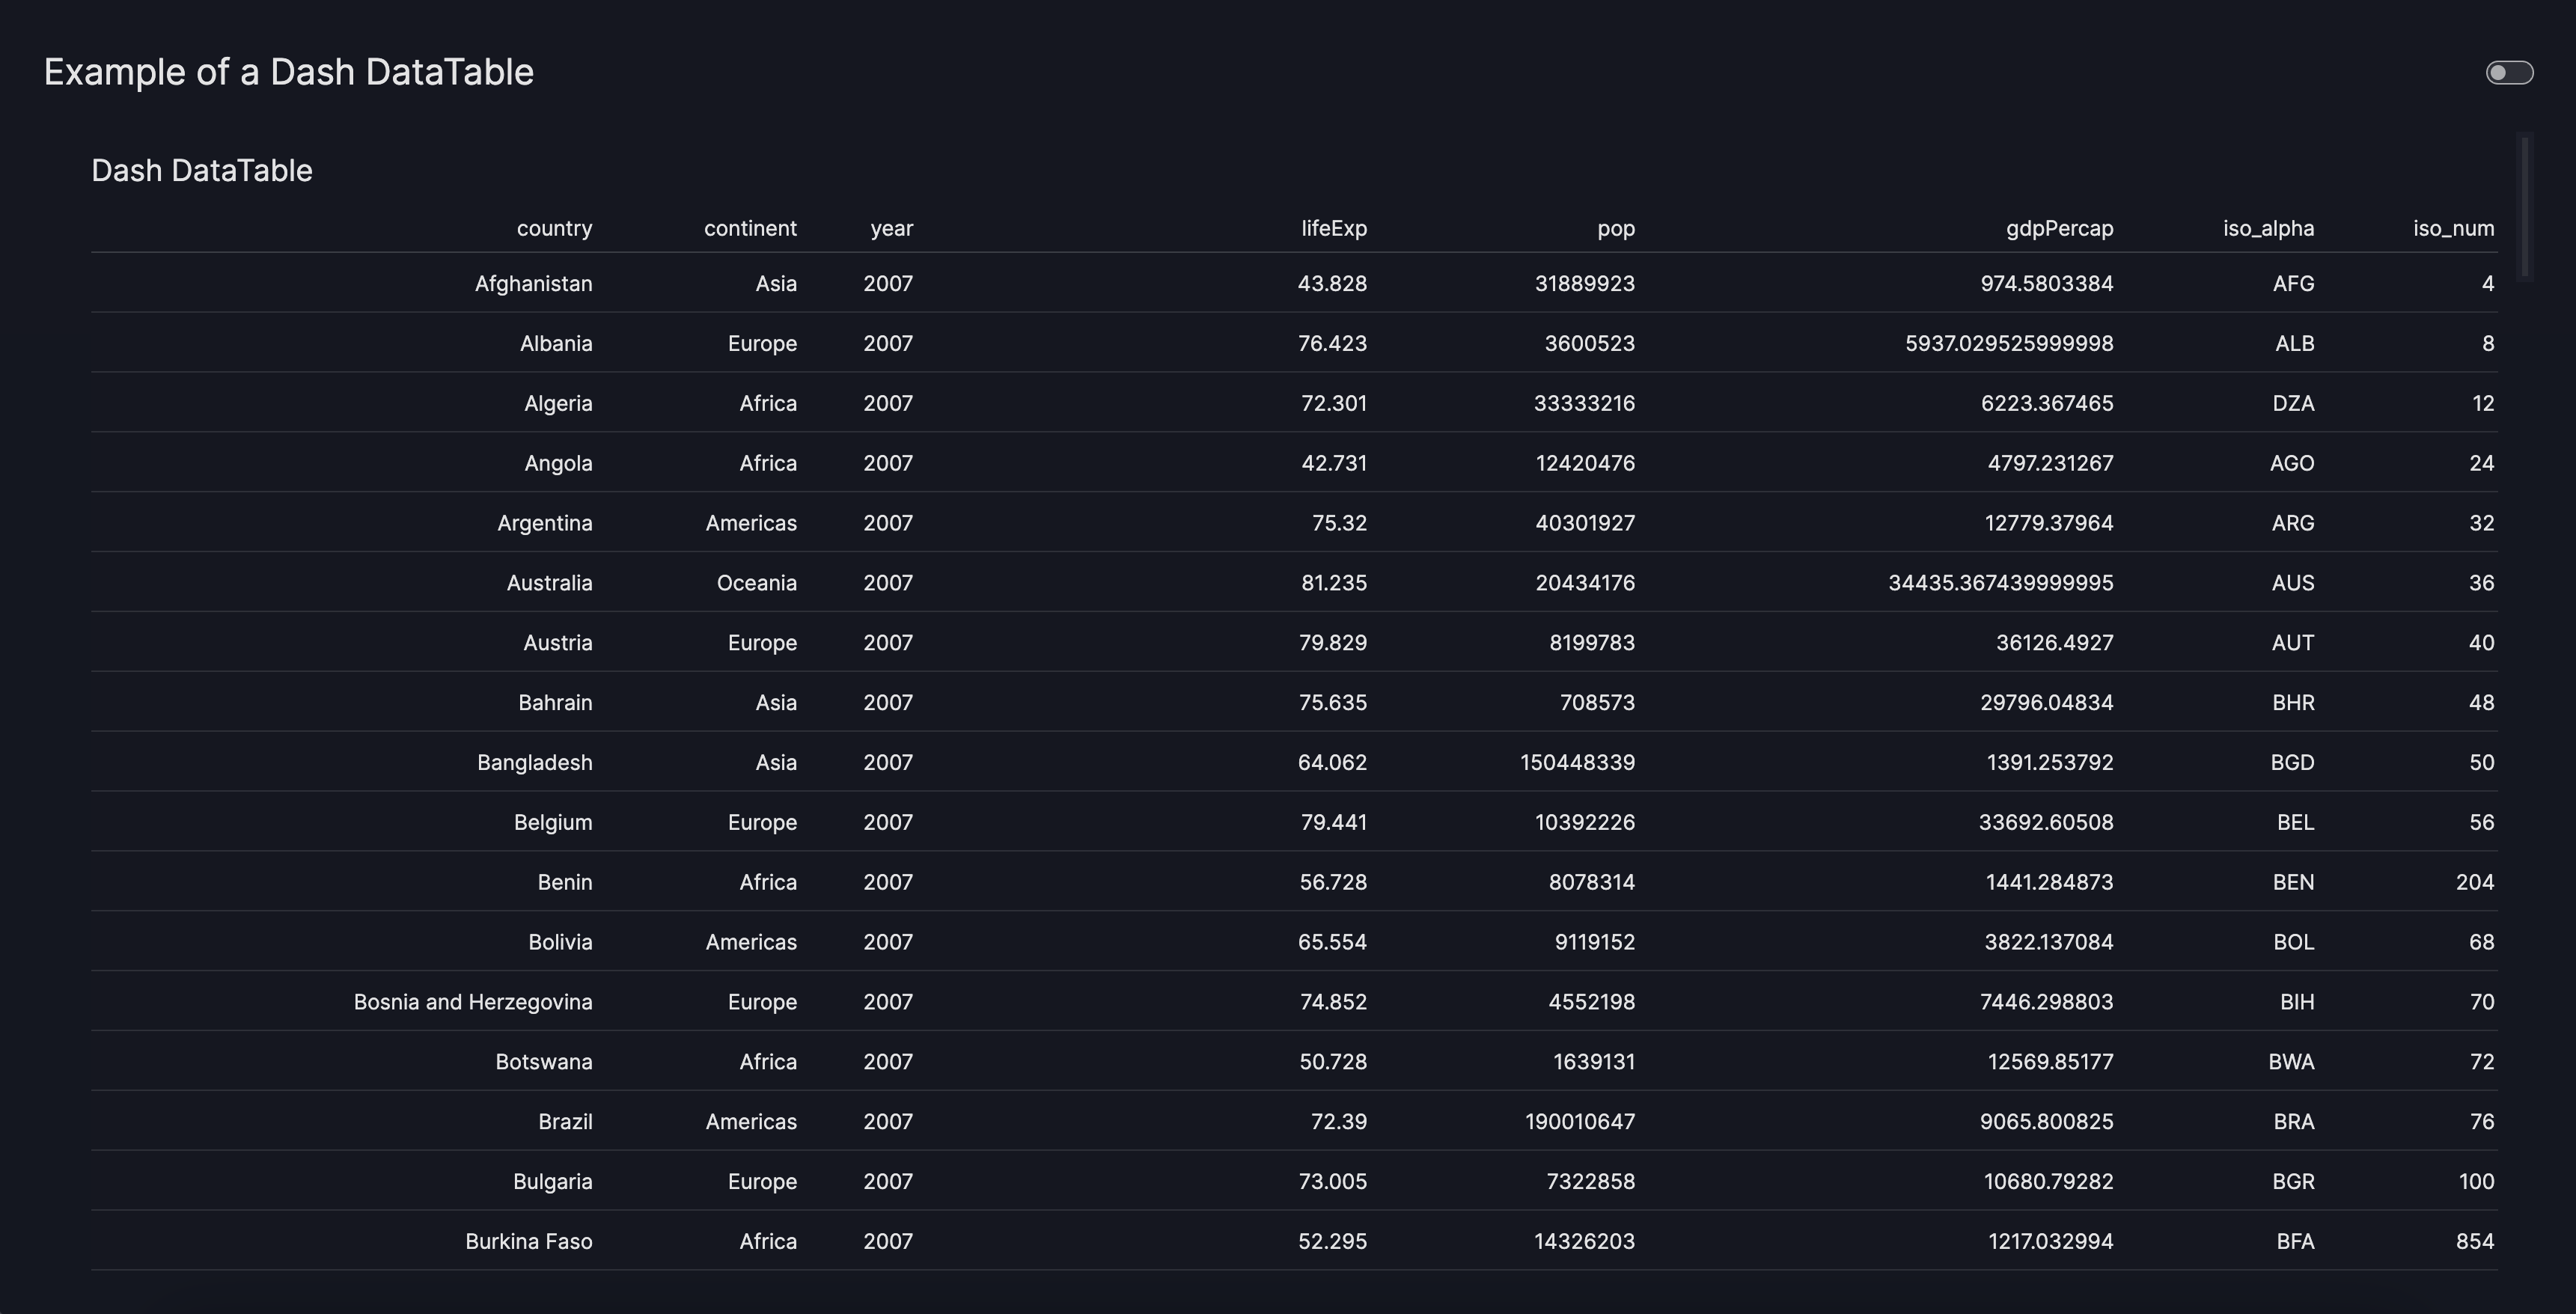This screenshot has height=1314, width=2576.
Task: Click the pop column header
Action: tap(1615, 228)
